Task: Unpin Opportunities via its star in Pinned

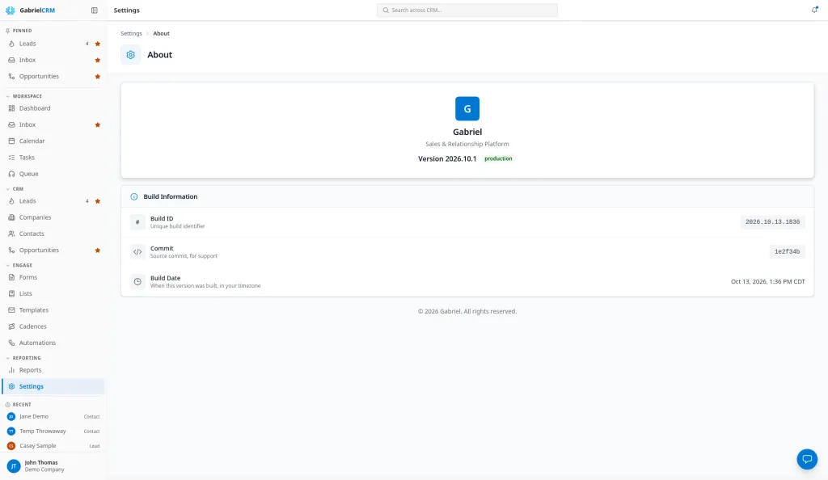Action: (98, 77)
